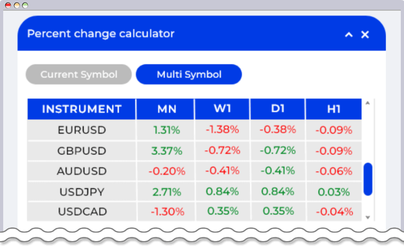Click the MN column header
Viewport: 404px width, 246px height.
click(x=166, y=109)
